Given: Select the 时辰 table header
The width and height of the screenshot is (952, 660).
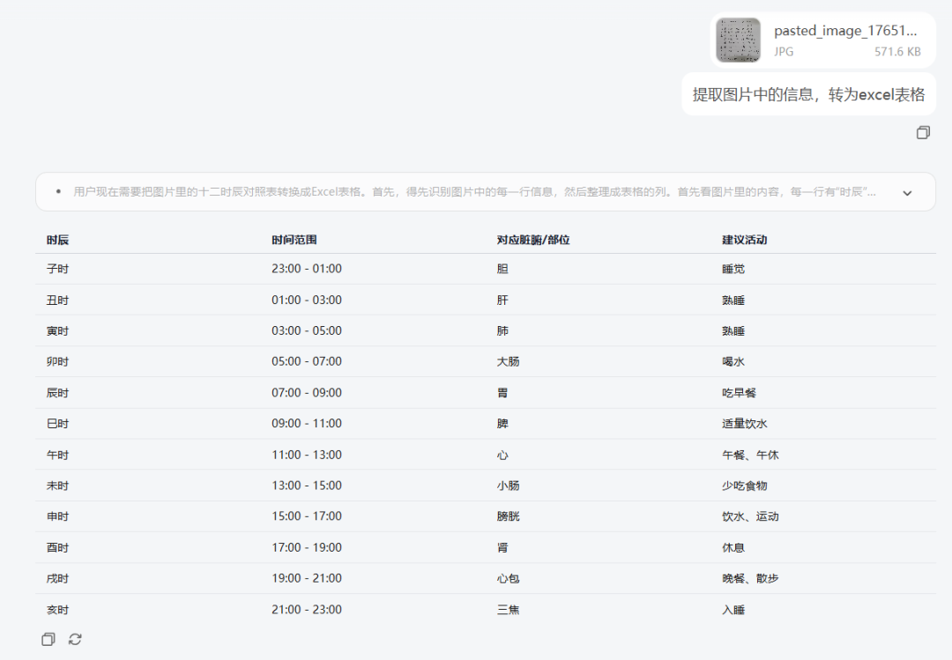Looking at the screenshot, I should (x=56, y=239).
